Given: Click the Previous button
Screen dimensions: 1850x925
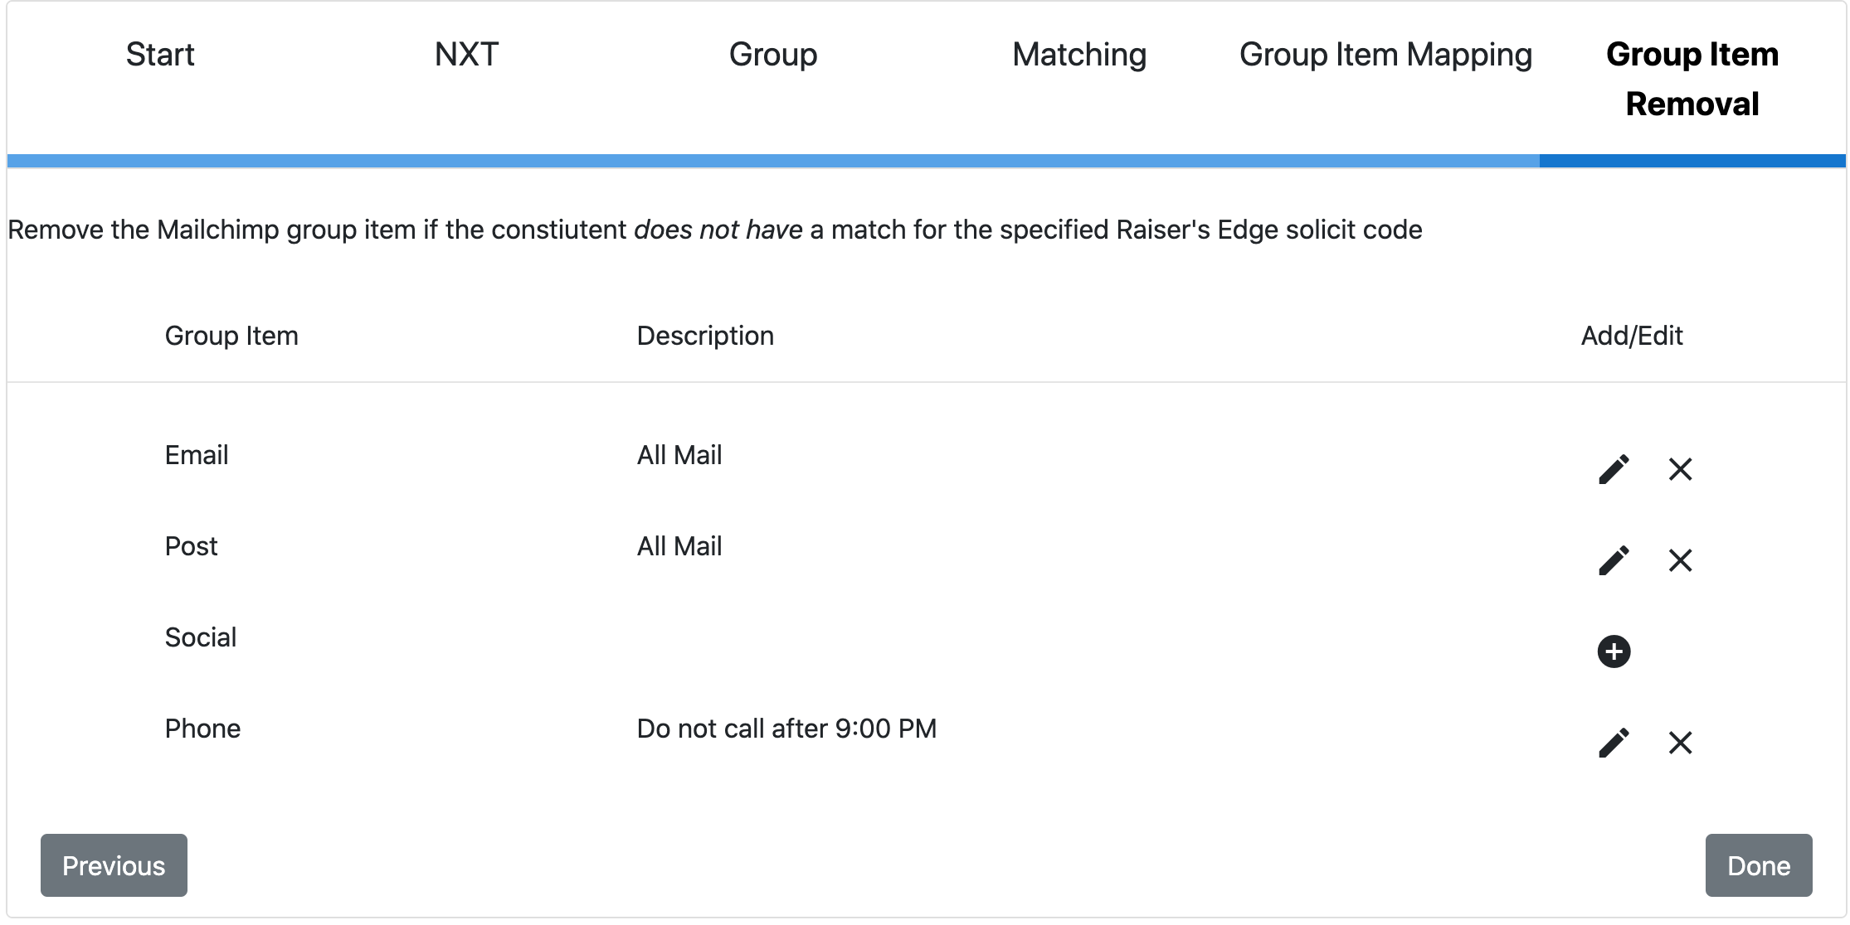Looking at the screenshot, I should pyautogui.click(x=114, y=865).
